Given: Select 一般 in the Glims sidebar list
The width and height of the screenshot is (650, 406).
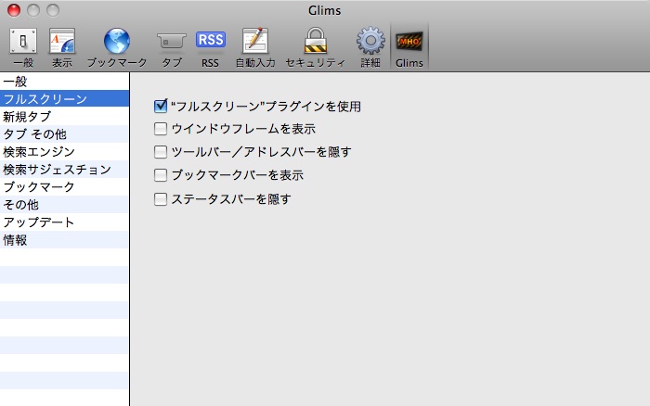Looking at the screenshot, I should (64, 82).
